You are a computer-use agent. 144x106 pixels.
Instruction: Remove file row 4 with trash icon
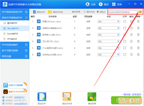click(138, 41)
